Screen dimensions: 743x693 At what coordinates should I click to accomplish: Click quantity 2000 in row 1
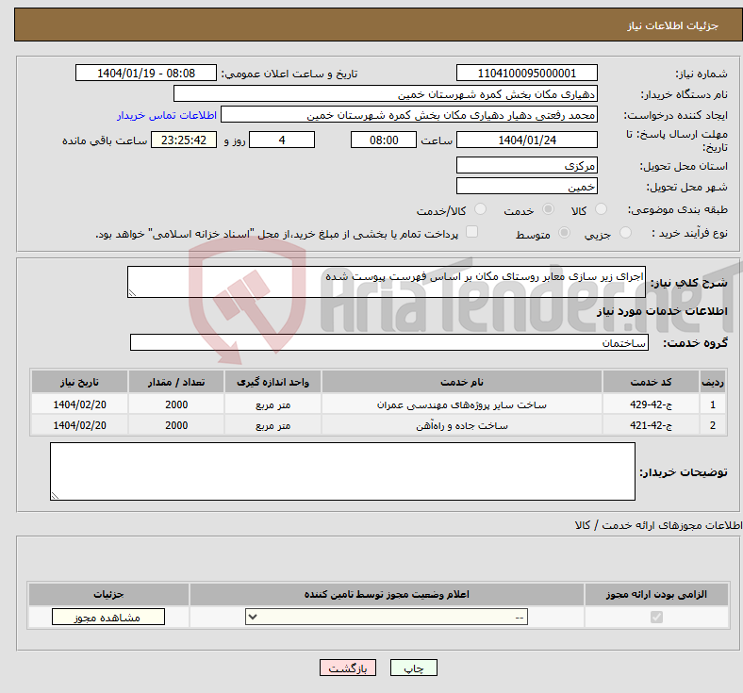[x=176, y=404]
